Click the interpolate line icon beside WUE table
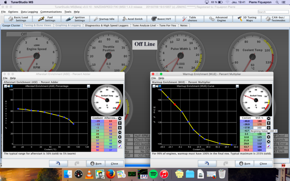The height and width of the screenshot is (181, 290). click(268, 146)
